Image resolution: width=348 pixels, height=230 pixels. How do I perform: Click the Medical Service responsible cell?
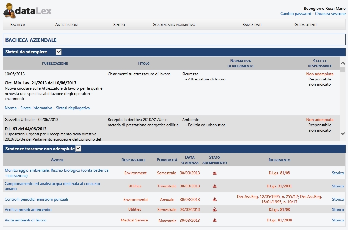pyautogui.click(x=134, y=220)
